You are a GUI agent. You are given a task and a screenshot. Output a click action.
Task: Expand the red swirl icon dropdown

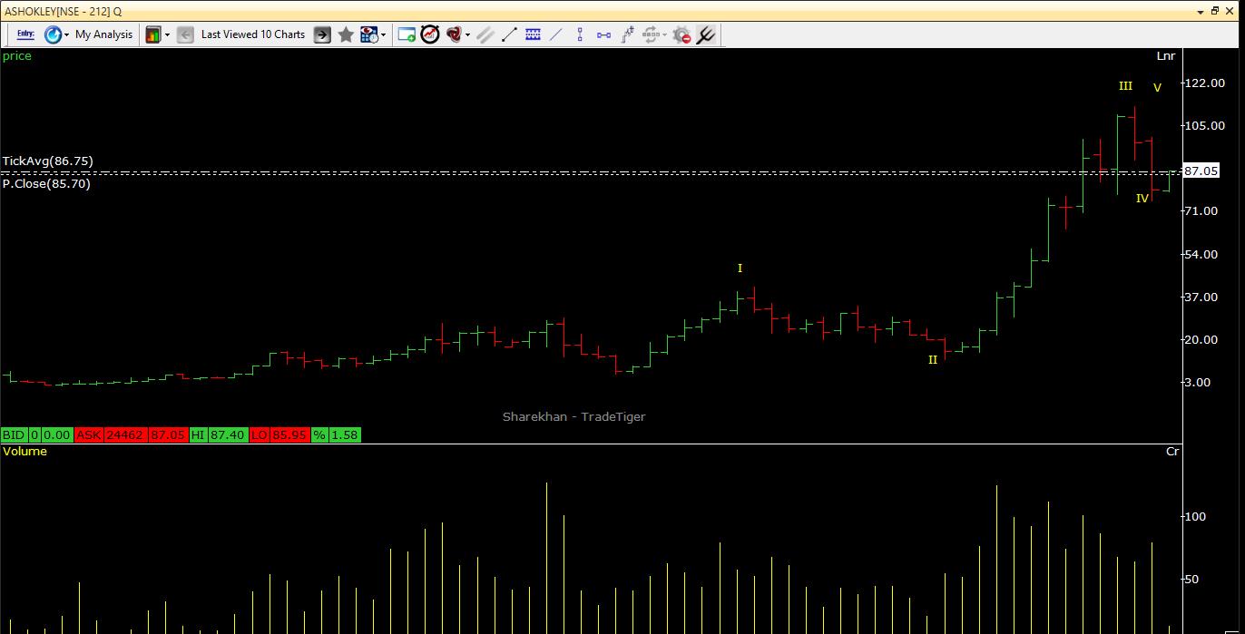point(467,34)
